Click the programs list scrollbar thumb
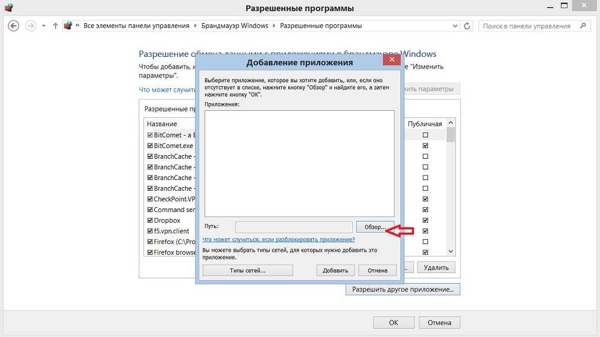 pyautogui.click(x=451, y=134)
